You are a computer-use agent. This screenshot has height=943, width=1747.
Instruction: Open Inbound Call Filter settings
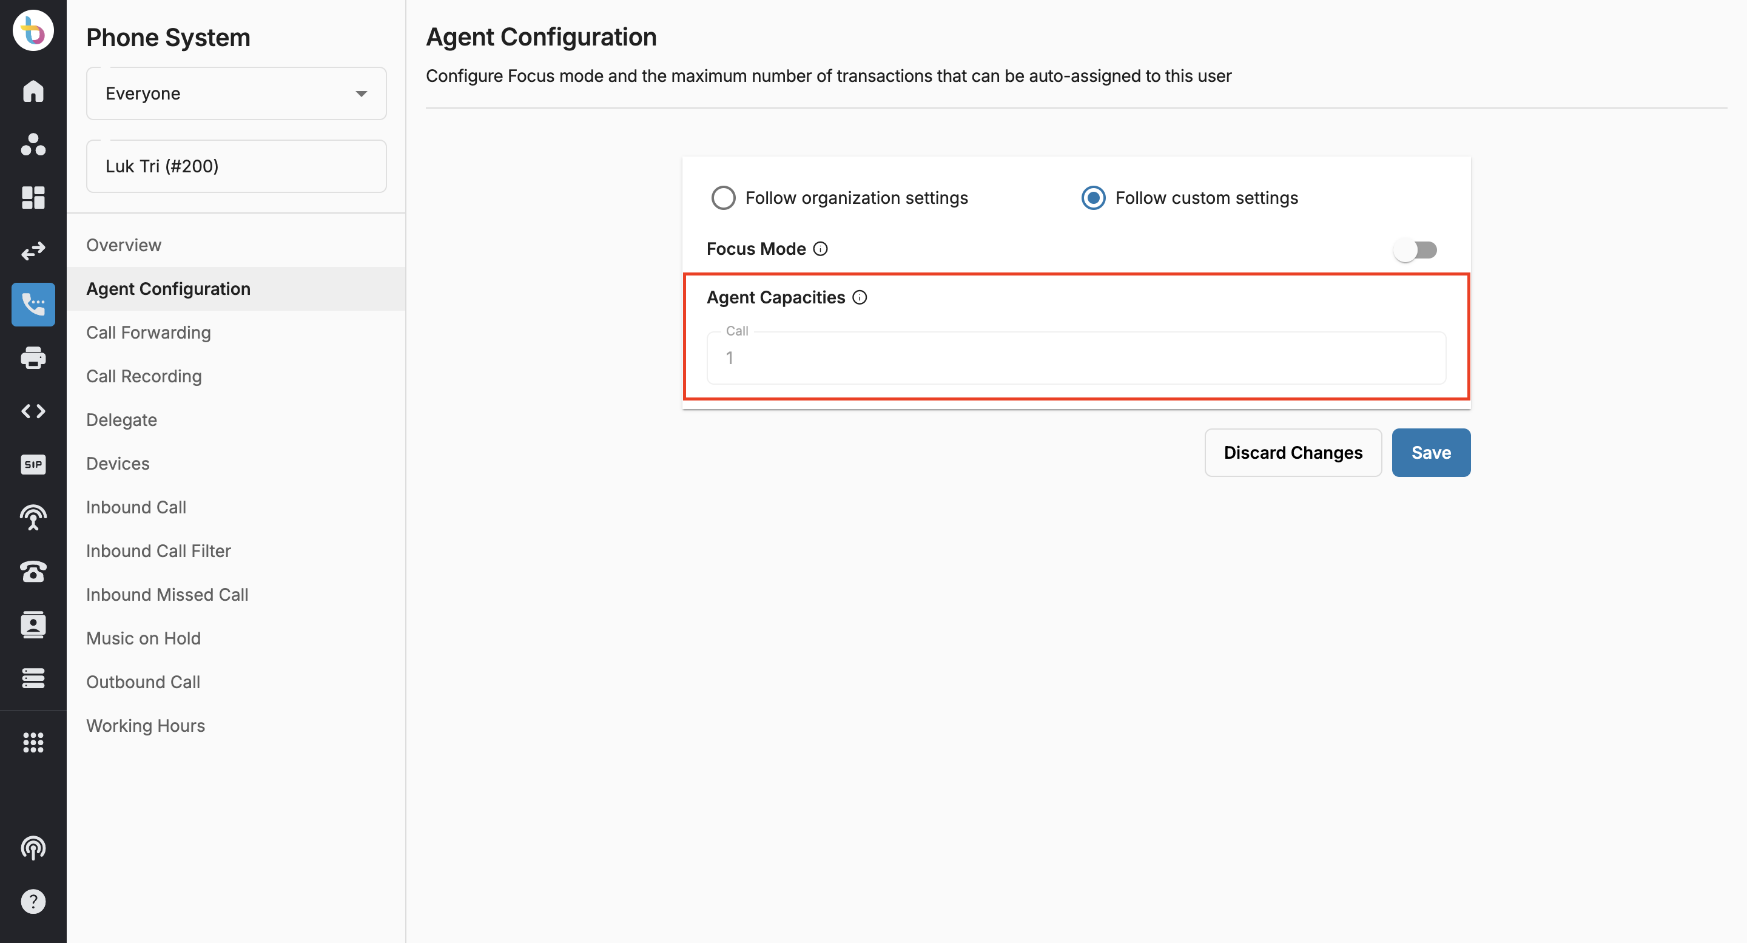[236, 551]
